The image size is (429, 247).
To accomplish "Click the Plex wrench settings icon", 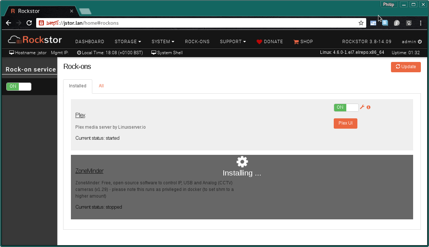I will click(x=362, y=107).
